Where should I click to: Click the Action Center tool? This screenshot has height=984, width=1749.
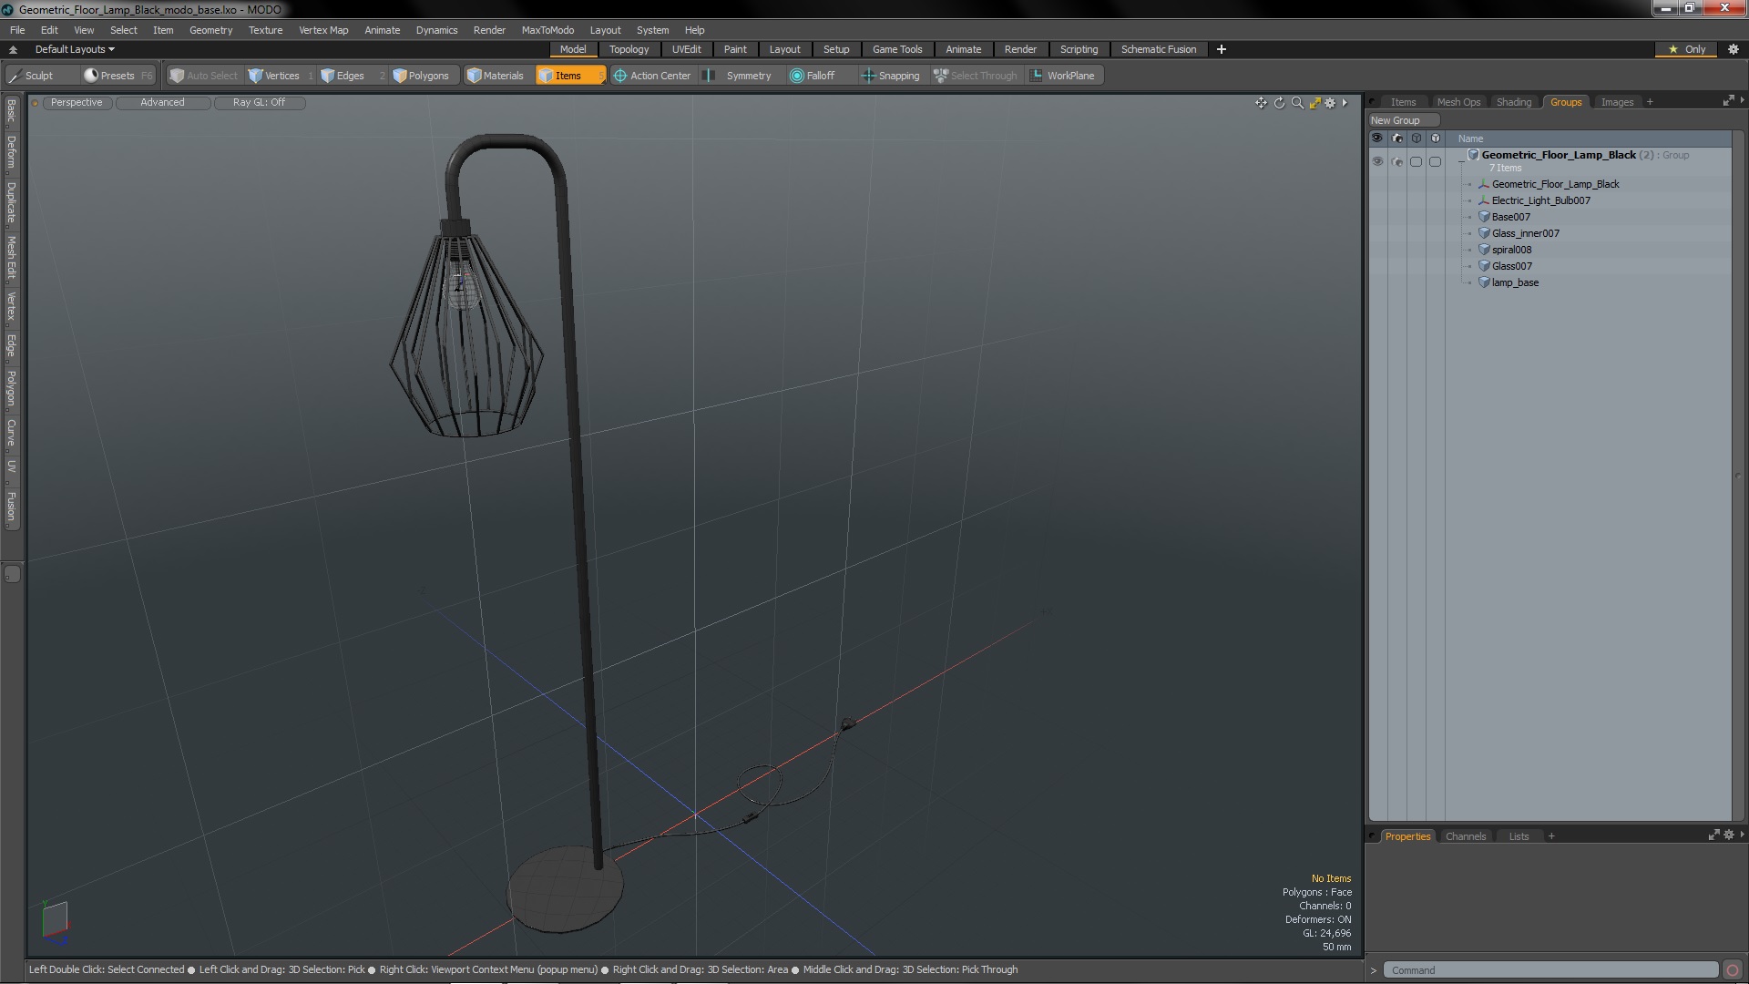click(652, 76)
